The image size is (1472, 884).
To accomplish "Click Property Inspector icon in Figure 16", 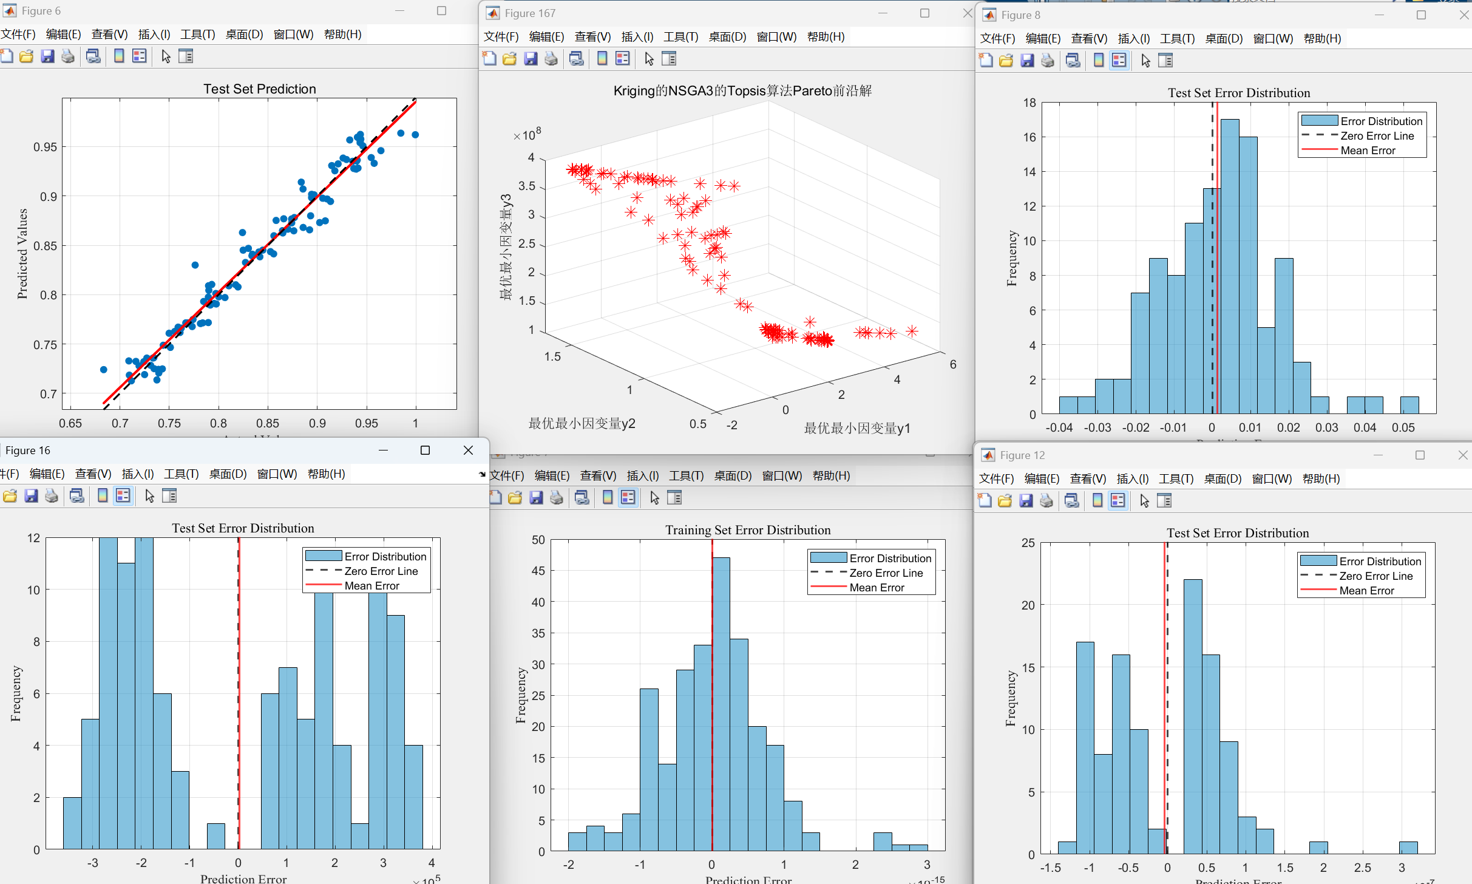I will tap(169, 496).
